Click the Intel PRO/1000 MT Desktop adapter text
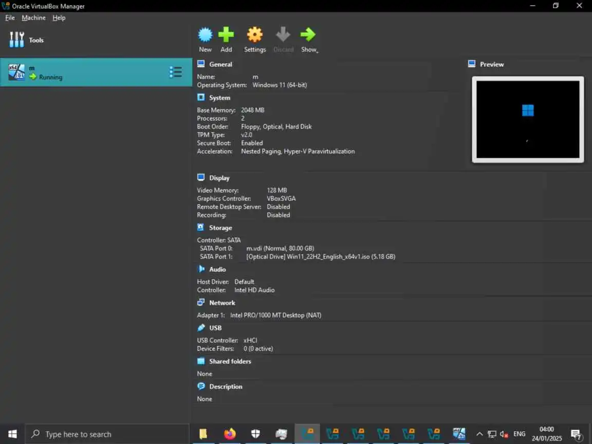The height and width of the screenshot is (444, 592). [275, 315]
